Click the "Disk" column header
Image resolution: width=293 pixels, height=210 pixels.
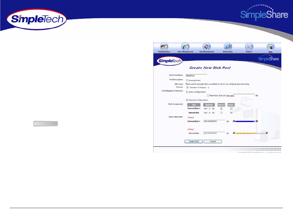(194, 105)
